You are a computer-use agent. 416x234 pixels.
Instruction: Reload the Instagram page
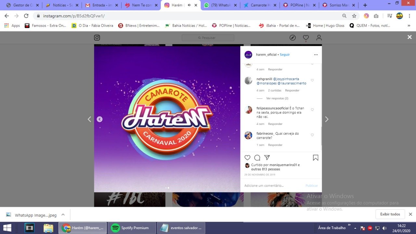[26, 16]
